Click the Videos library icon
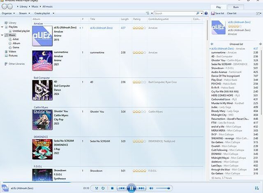 pyautogui.click(x=6, y=51)
